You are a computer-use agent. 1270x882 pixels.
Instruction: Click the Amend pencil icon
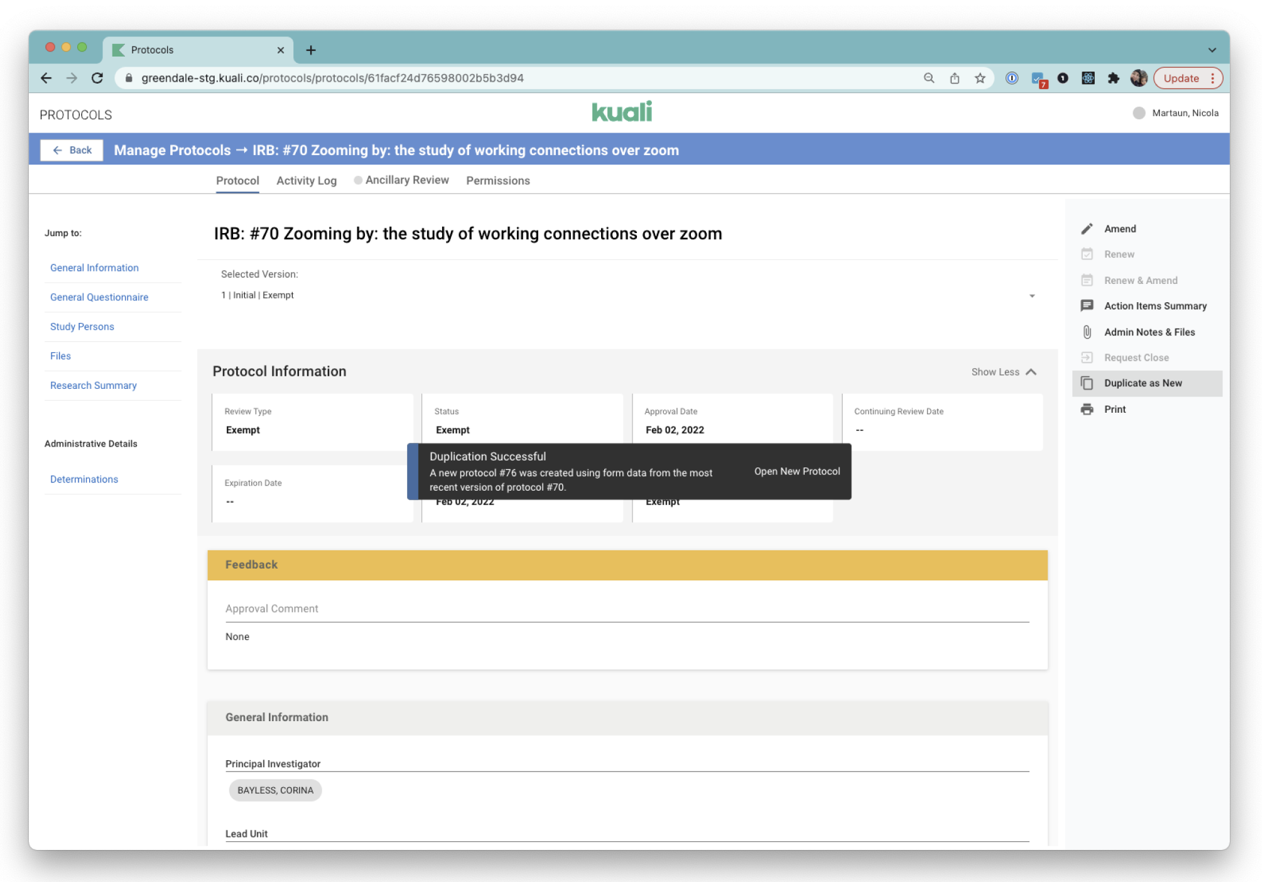pos(1087,229)
